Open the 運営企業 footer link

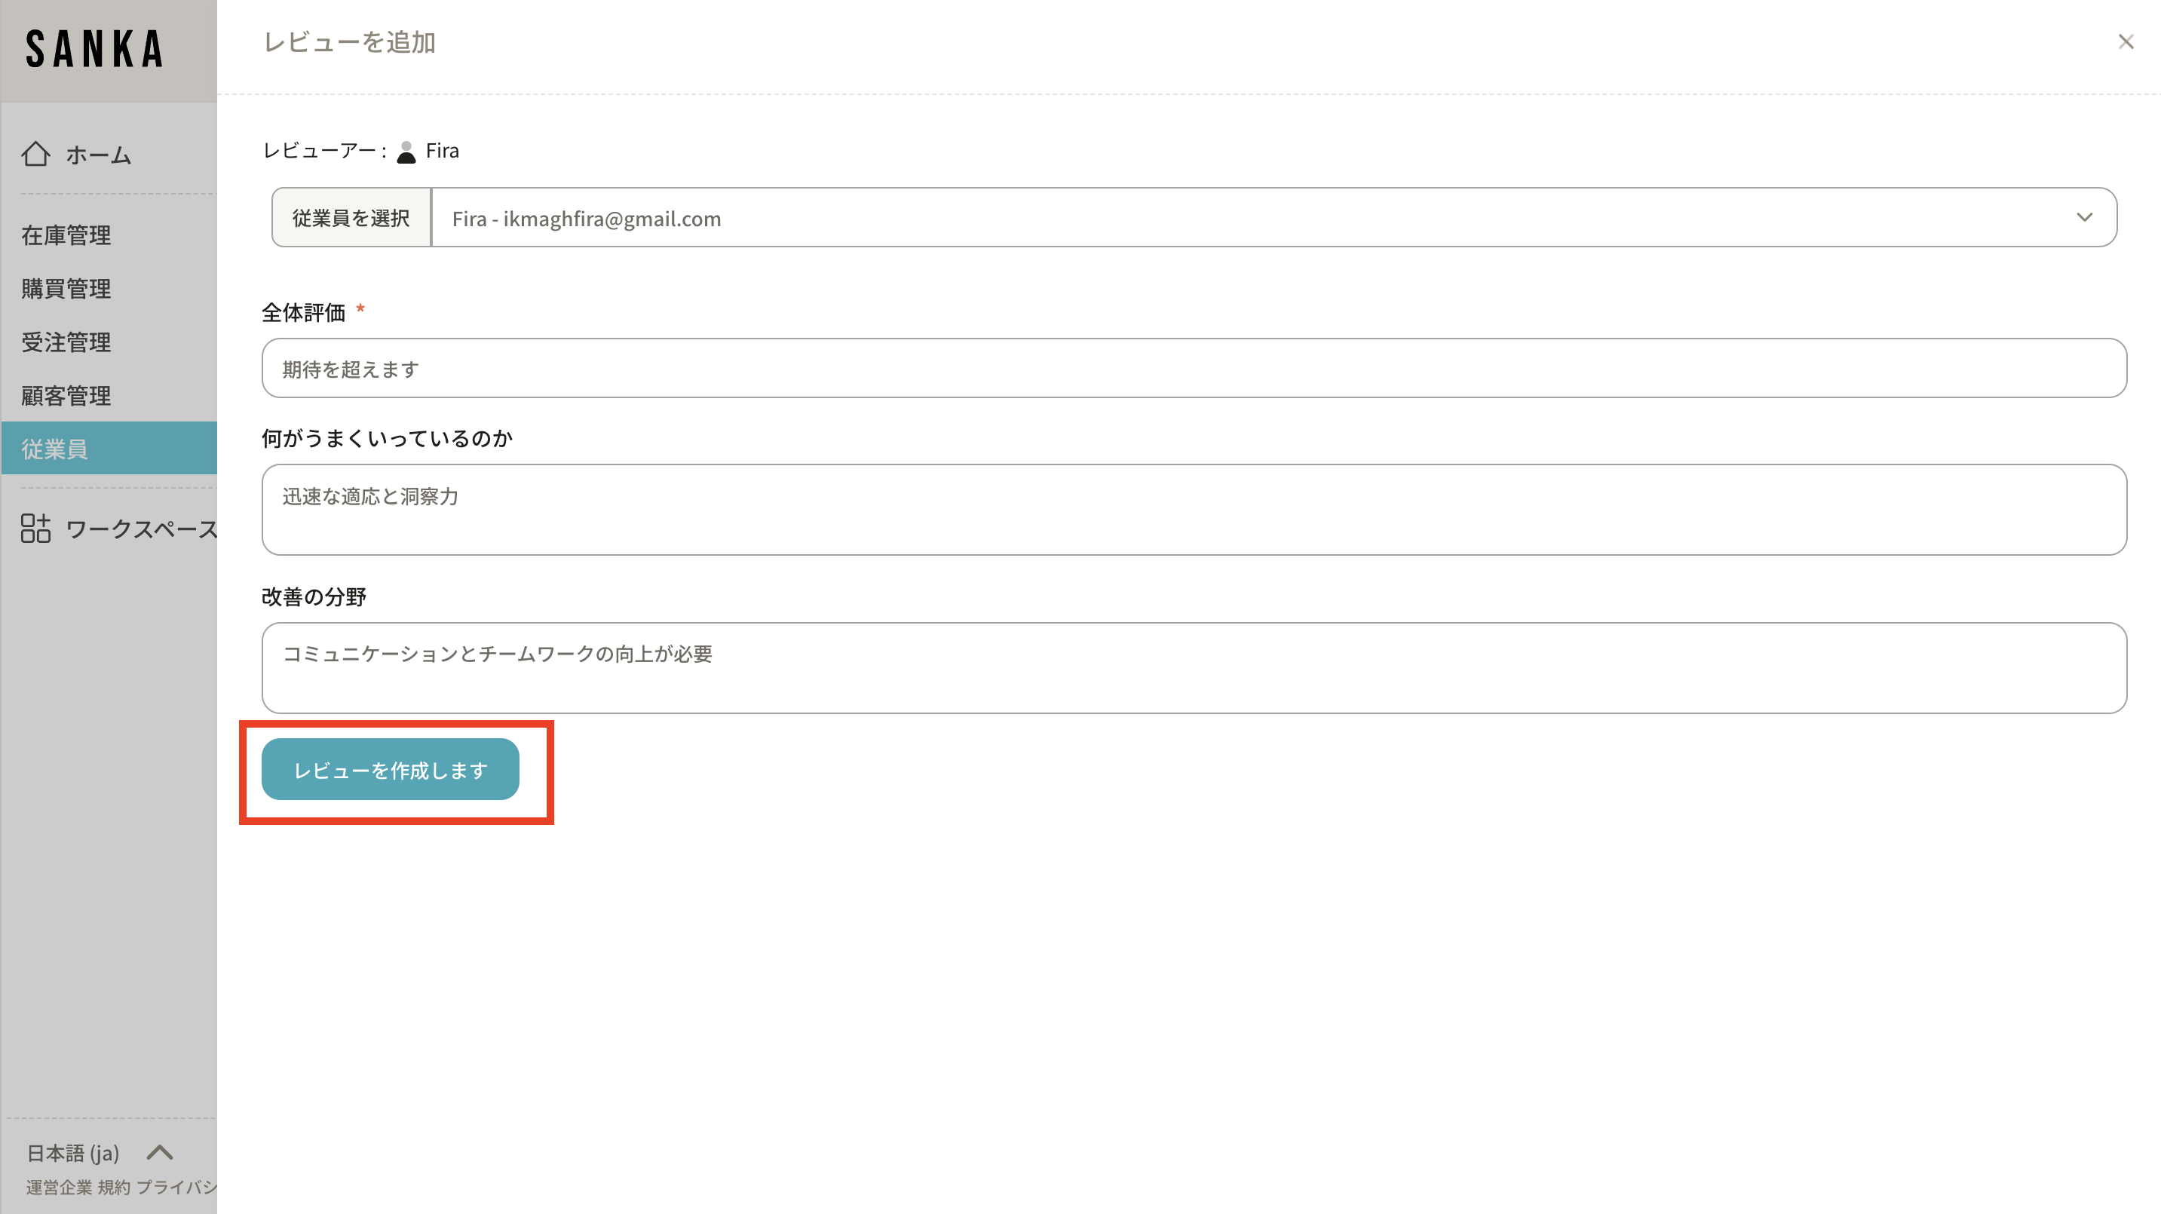point(59,1187)
